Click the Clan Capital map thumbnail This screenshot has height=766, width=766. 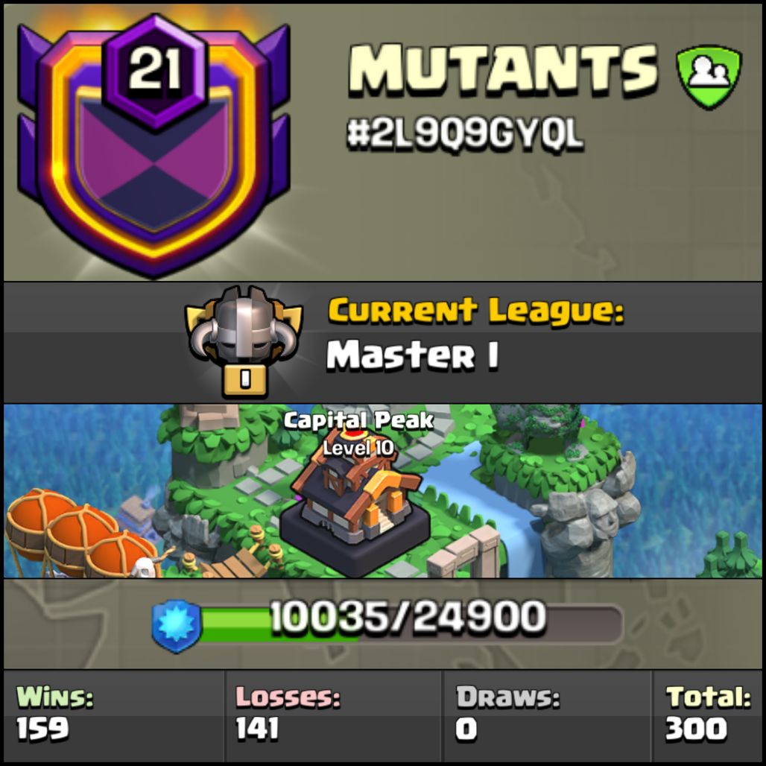tap(383, 491)
